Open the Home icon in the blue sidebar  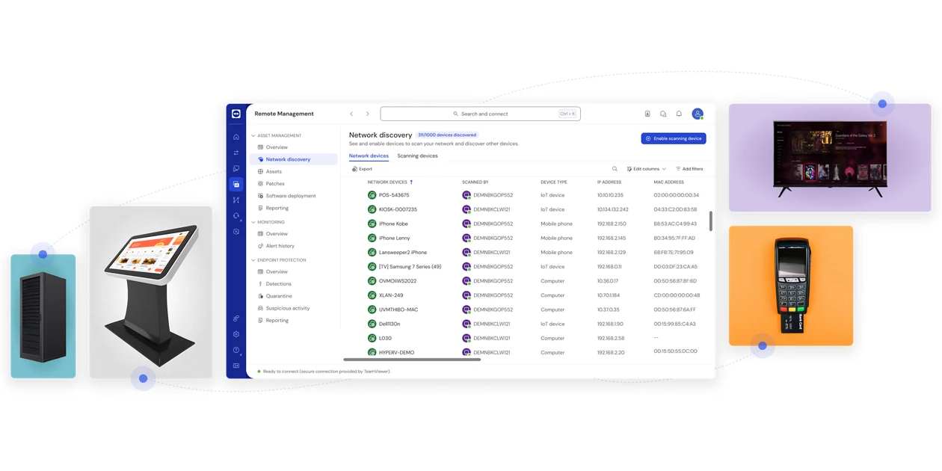(x=236, y=137)
